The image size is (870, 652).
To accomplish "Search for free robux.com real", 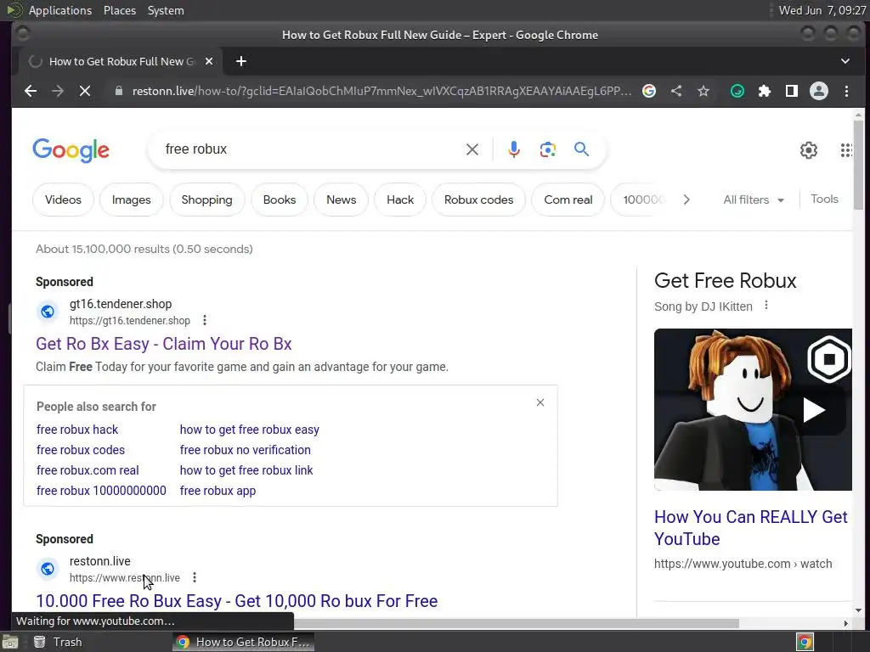I will [x=88, y=470].
